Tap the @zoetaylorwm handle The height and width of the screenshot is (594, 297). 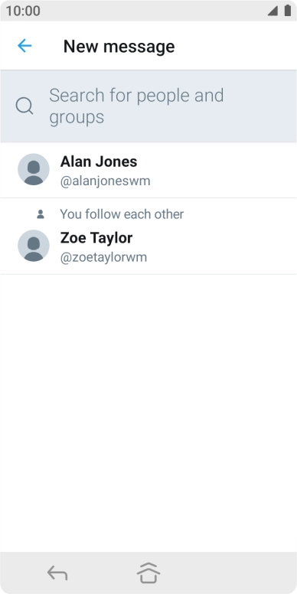click(x=104, y=258)
